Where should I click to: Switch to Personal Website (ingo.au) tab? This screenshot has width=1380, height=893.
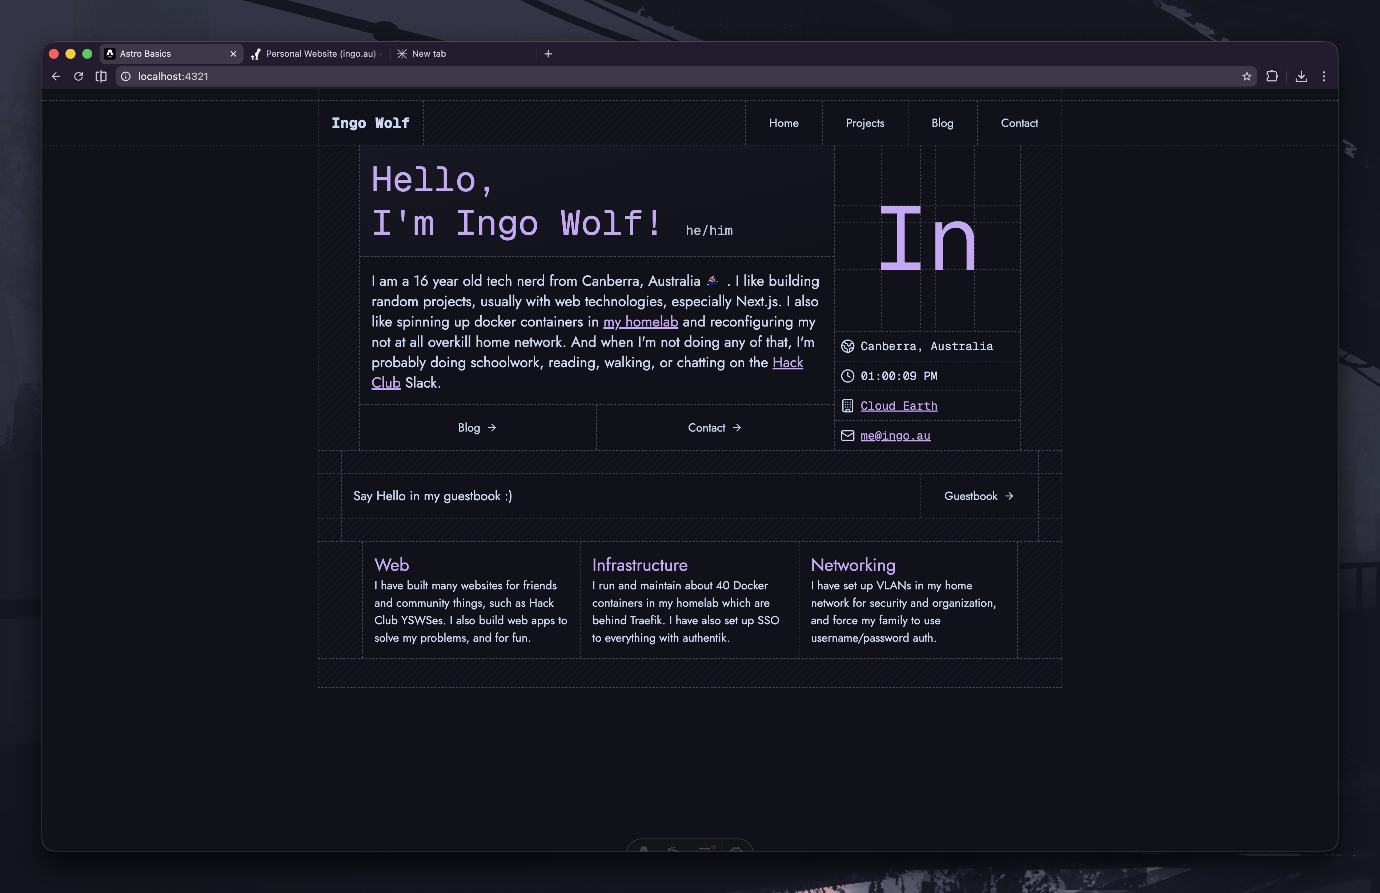(x=320, y=54)
